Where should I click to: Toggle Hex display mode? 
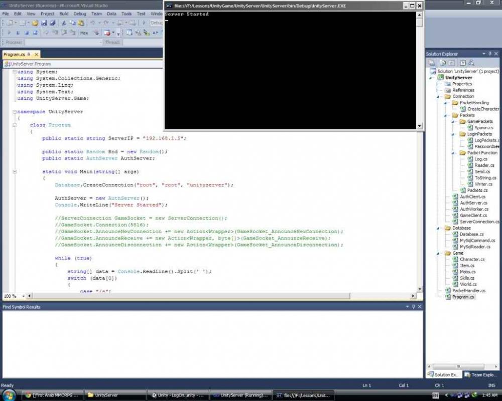click(x=84, y=33)
